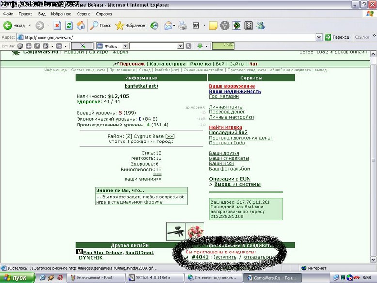Screen dimensions: 377x283
Task: Open the Home page icon
Action: point(81,25)
